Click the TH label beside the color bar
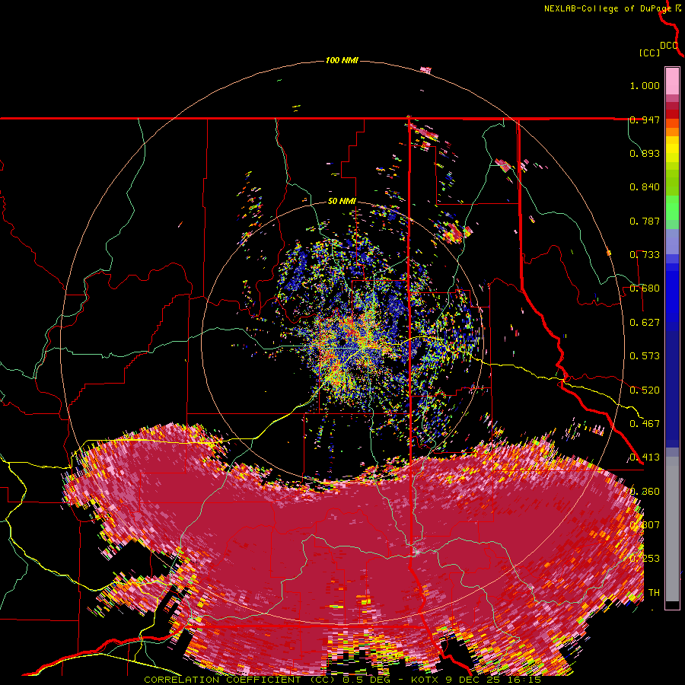 pyautogui.click(x=654, y=593)
